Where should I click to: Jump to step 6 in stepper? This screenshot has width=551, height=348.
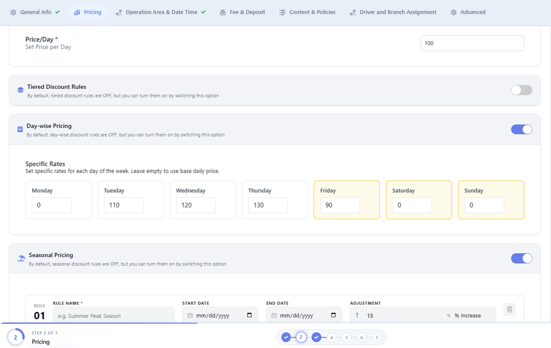coord(362,337)
